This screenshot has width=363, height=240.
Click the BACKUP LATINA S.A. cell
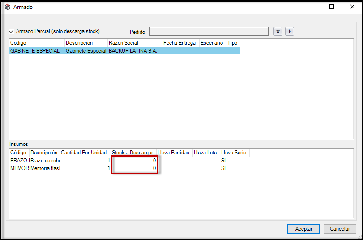133,51
